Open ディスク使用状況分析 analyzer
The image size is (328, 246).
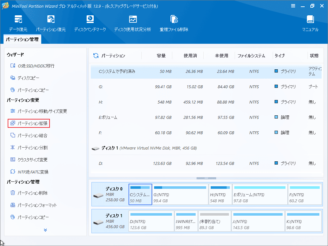click(x=133, y=23)
